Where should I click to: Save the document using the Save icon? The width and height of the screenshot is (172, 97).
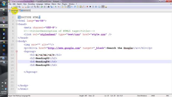pos(16,7)
